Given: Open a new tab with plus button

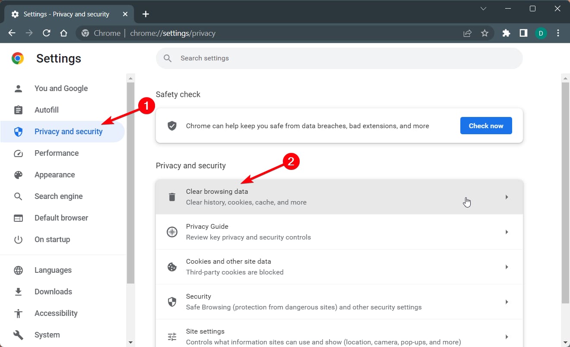Looking at the screenshot, I should point(146,14).
